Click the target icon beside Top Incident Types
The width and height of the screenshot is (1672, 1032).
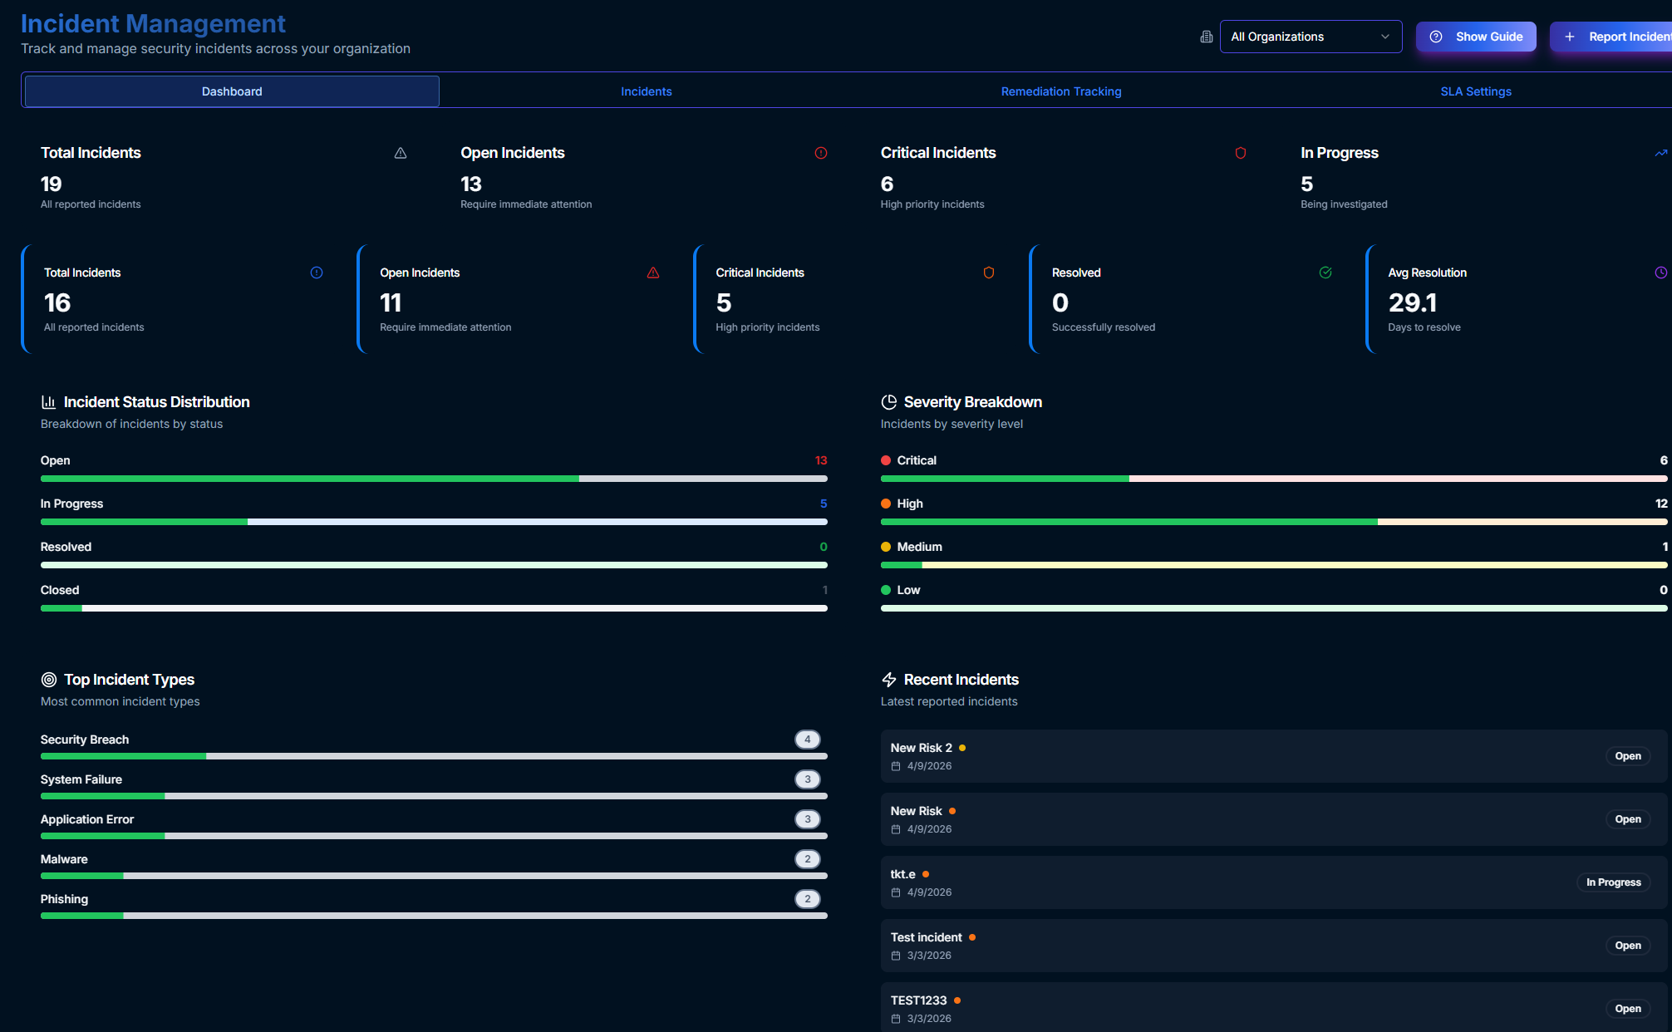click(49, 680)
